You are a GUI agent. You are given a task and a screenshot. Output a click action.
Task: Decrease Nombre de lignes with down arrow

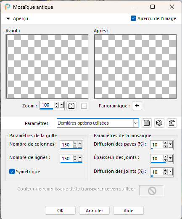(75, 160)
